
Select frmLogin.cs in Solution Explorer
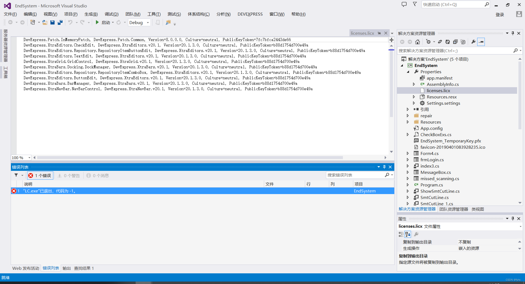[432, 160]
